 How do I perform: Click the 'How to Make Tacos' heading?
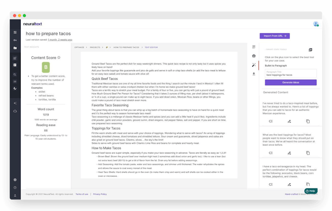(x=106, y=148)
